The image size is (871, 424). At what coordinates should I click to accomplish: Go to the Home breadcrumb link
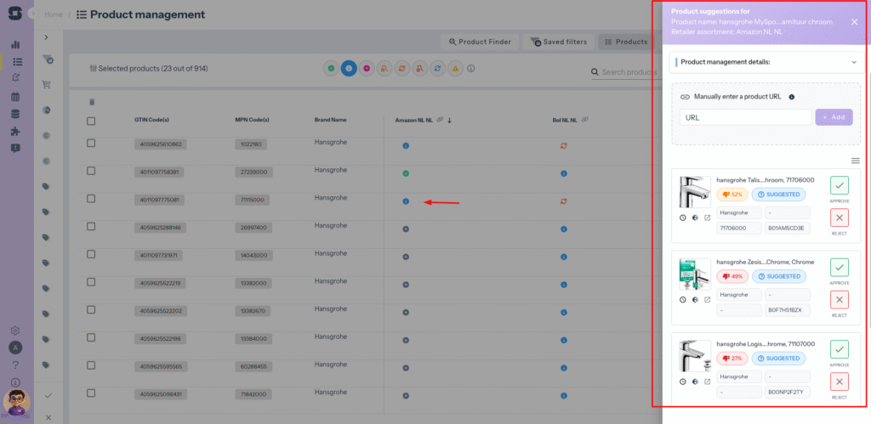(x=54, y=14)
